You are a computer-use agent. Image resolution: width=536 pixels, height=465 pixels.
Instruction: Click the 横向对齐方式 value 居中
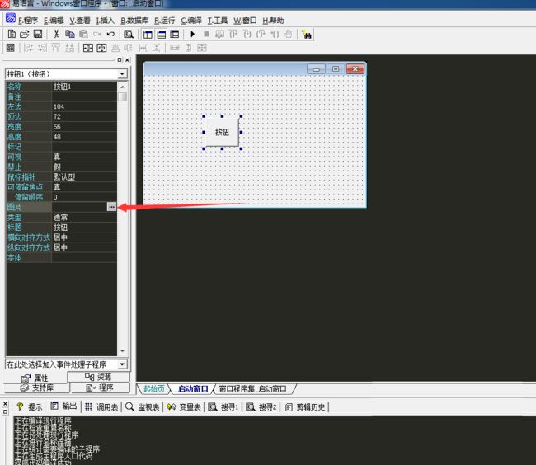pyautogui.click(x=84, y=237)
